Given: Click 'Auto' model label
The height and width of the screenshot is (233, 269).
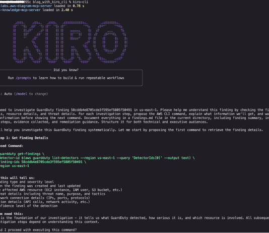Looking at the screenshot, I should point(8,94).
